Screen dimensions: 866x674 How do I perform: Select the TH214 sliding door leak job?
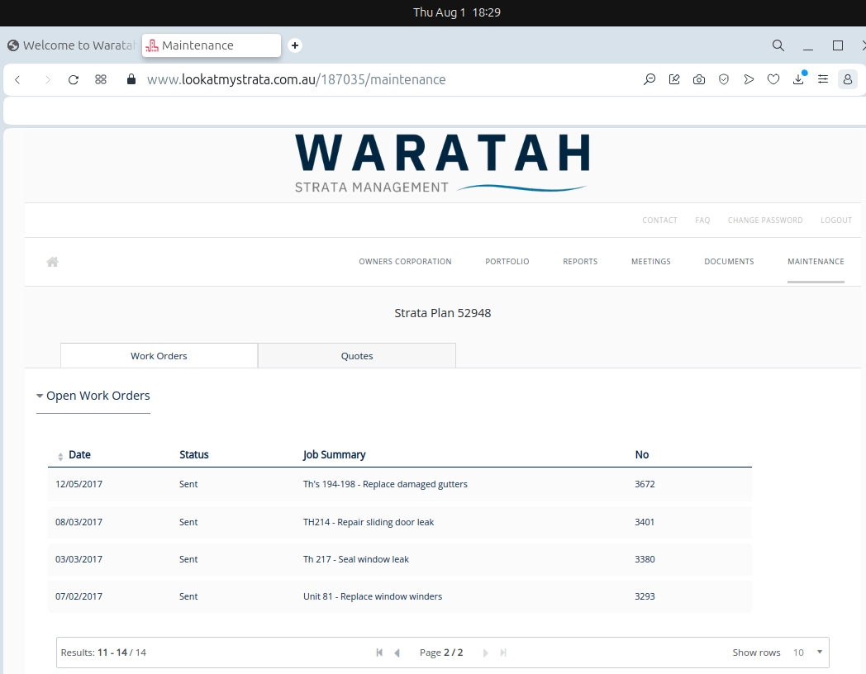click(x=369, y=522)
